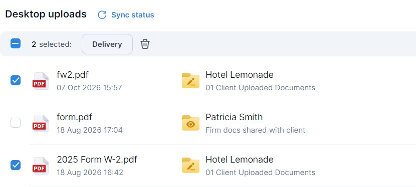
Task: Click the Patricia Smith account name
Action: click(x=234, y=117)
